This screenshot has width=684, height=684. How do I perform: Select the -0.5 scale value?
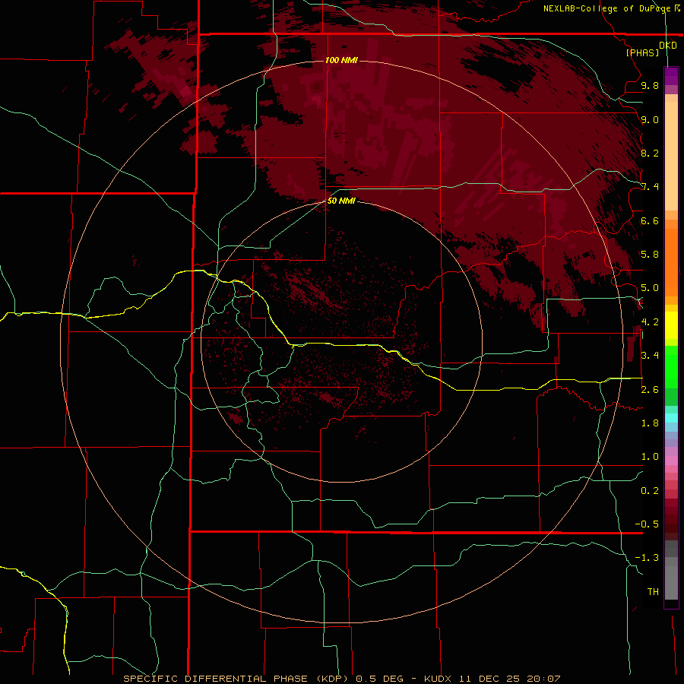[647, 524]
